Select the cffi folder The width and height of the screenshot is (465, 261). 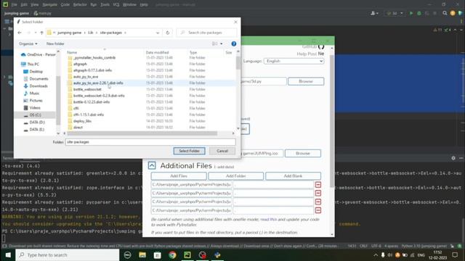click(76, 108)
